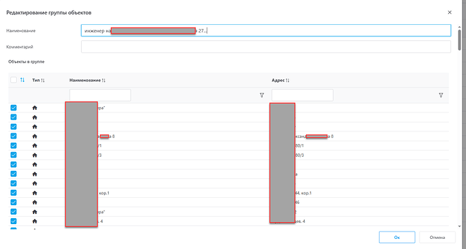
Task: Uncheck the checkbox in the row ending 80/3
Action: tap(14, 155)
